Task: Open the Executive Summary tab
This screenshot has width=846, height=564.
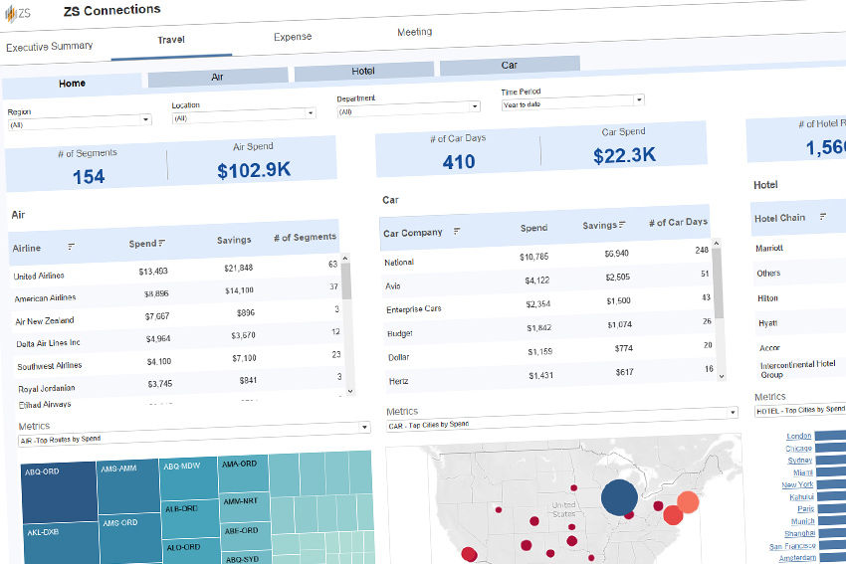Action: 49,47
